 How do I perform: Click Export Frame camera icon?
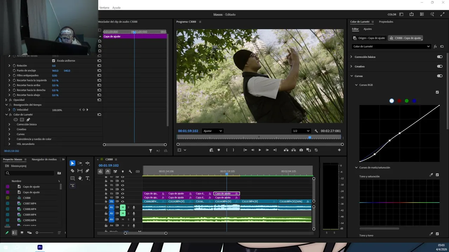(x=301, y=150)
